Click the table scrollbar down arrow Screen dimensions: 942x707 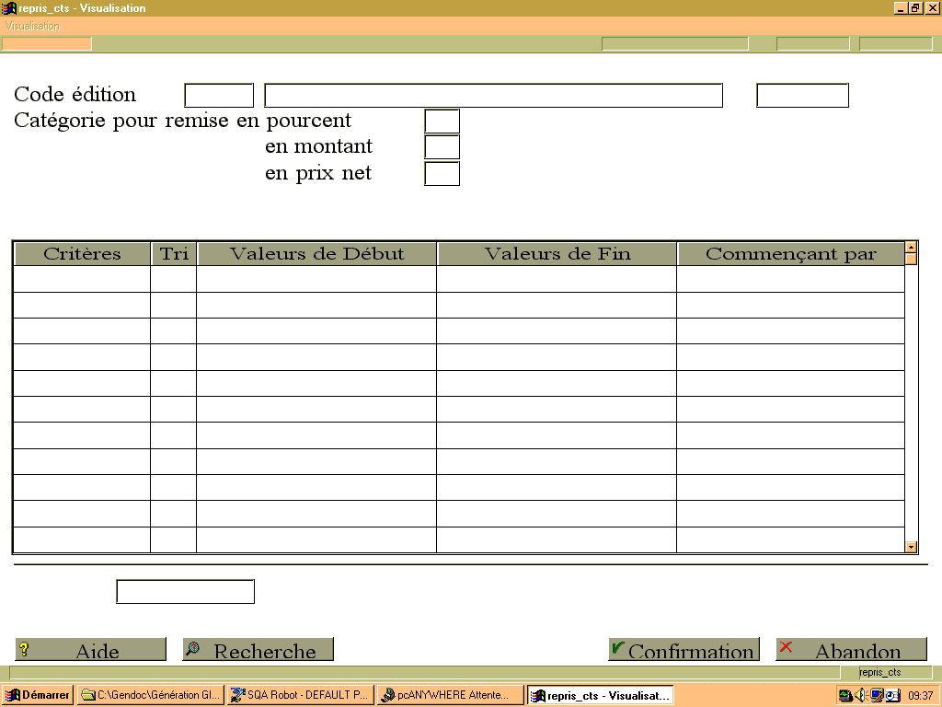pyautogui.click(x=912, y=547)
